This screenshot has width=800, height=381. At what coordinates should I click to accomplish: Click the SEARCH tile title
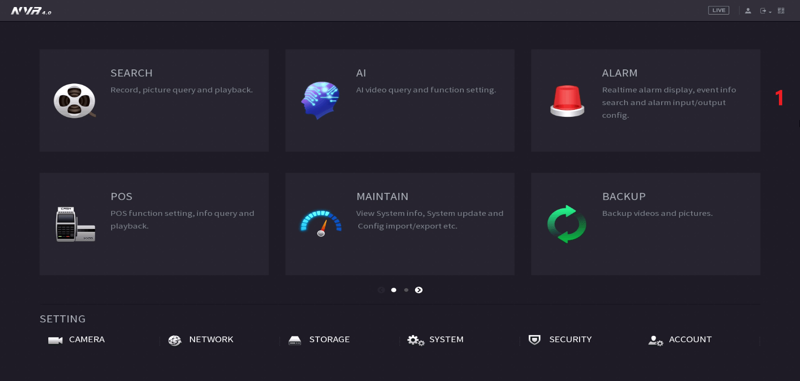[131, 73]
